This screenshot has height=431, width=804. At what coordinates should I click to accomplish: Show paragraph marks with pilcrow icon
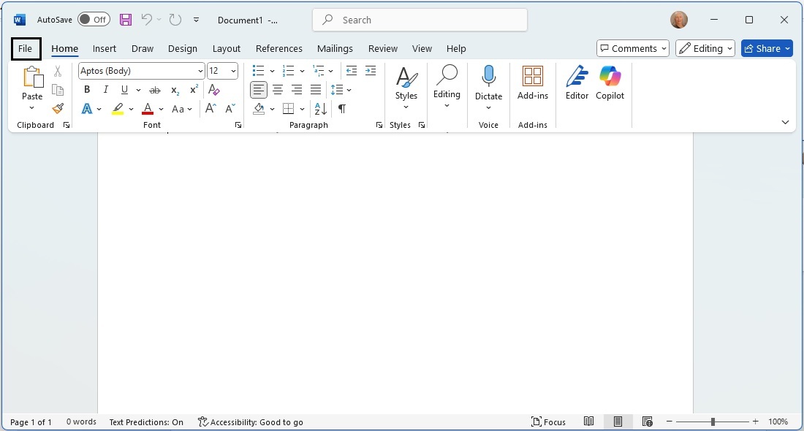coord(341,109)
